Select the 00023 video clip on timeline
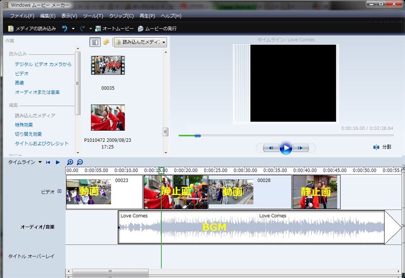The width and height of the screenshot is (405, 278). [104, 192]
